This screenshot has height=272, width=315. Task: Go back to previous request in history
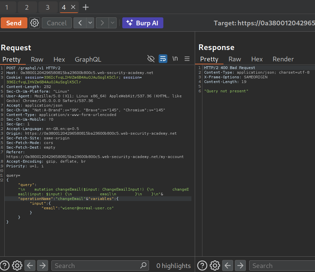pyautogui.click(x=80, y=23)
